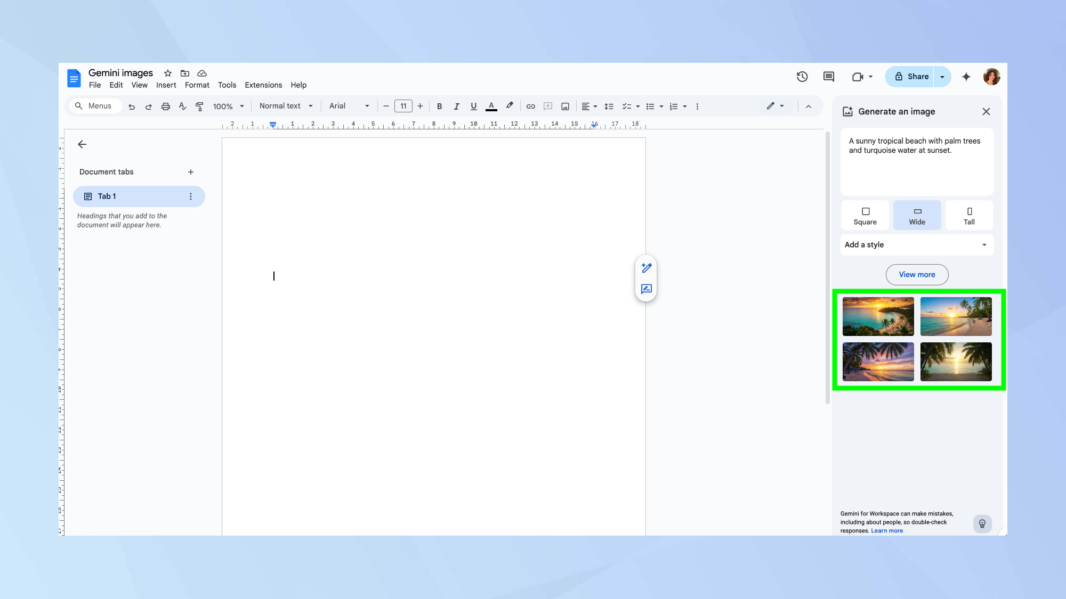Open the Arial font dropdown
The image size is (1066, 599).
(349, 106)
